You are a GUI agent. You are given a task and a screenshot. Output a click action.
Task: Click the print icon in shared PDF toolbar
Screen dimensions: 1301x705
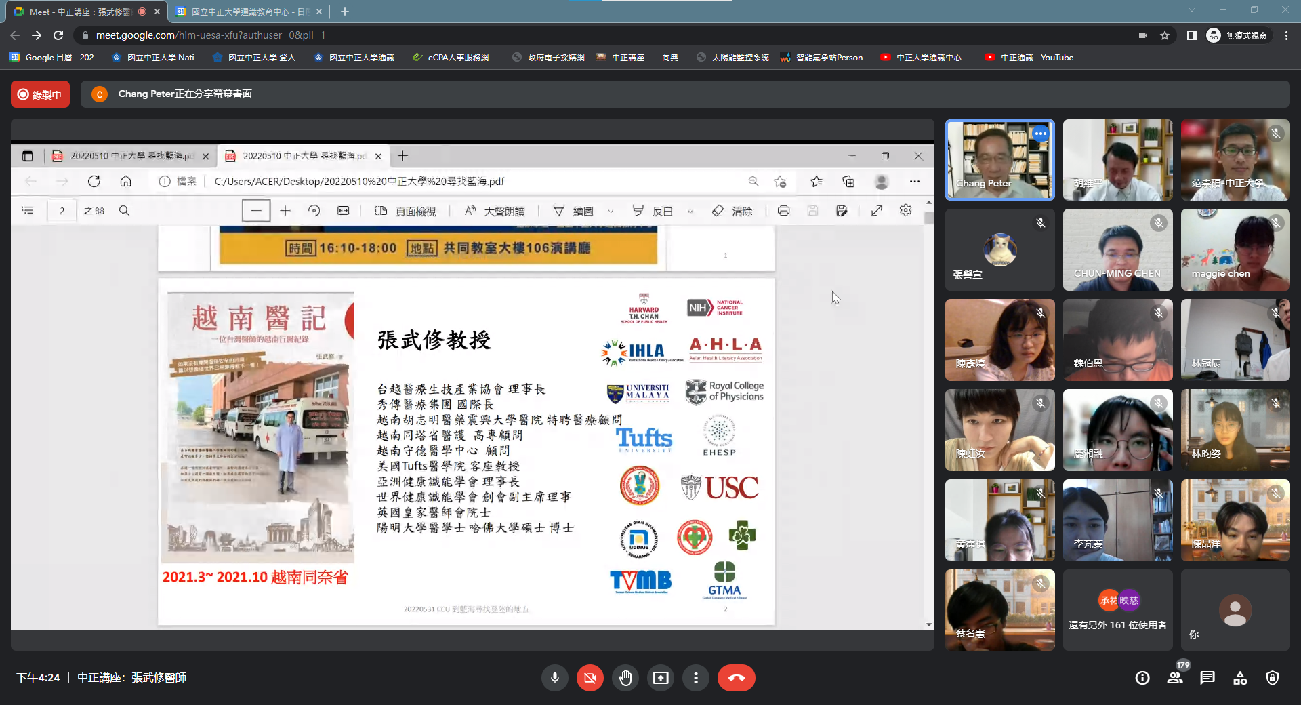pos(783,211)
